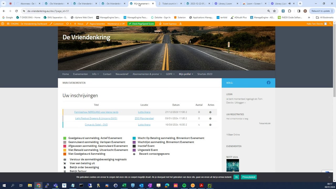The height and width of the screenshot is (189, 336).
Task: Open Customizer in the admin bar
Action: click(57, 24)
